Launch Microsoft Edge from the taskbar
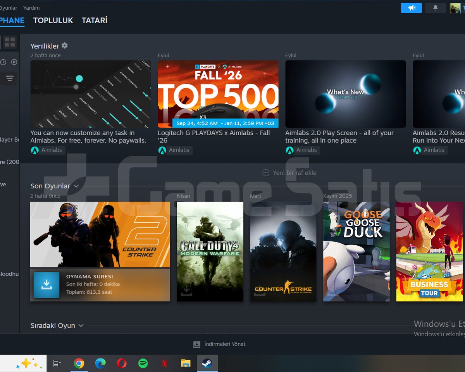 coord(100,363)
